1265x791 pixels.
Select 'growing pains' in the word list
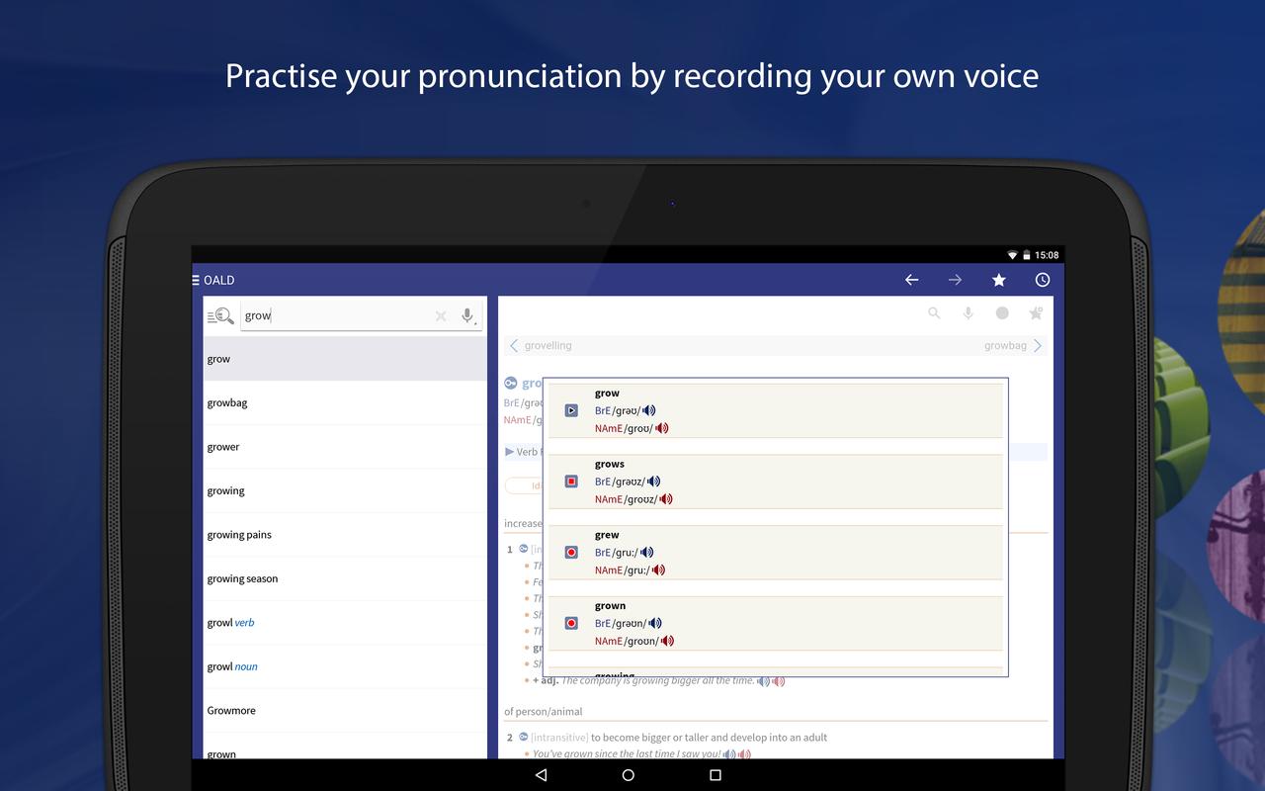[345, 535]
